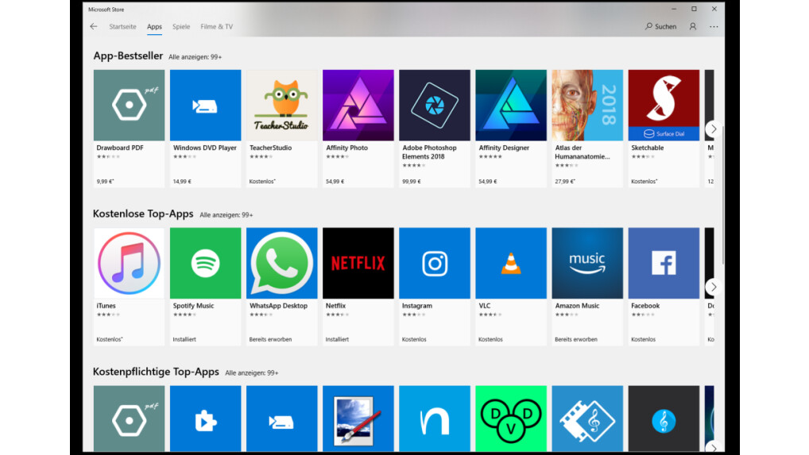Click the Bereits erworben status under WhatsApp Desktop
Viewport: 809px width, 455px height.
coord(270,340)
